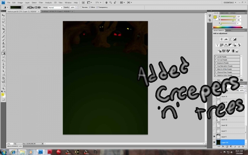This screenshot has width=248, height=155.
Task: Show Layer 9 visibility box
Action: click(x=214, y=131)
